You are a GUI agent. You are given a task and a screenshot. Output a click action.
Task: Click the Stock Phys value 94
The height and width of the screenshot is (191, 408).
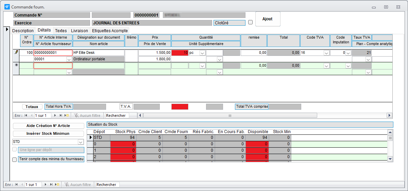point(123,137)
